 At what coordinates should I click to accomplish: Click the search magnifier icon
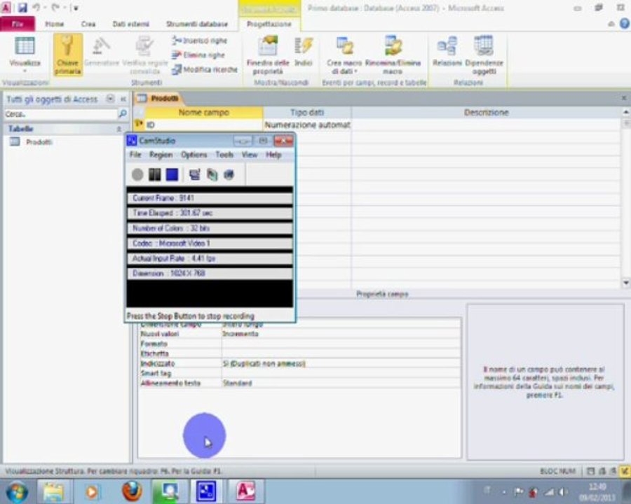123,114
